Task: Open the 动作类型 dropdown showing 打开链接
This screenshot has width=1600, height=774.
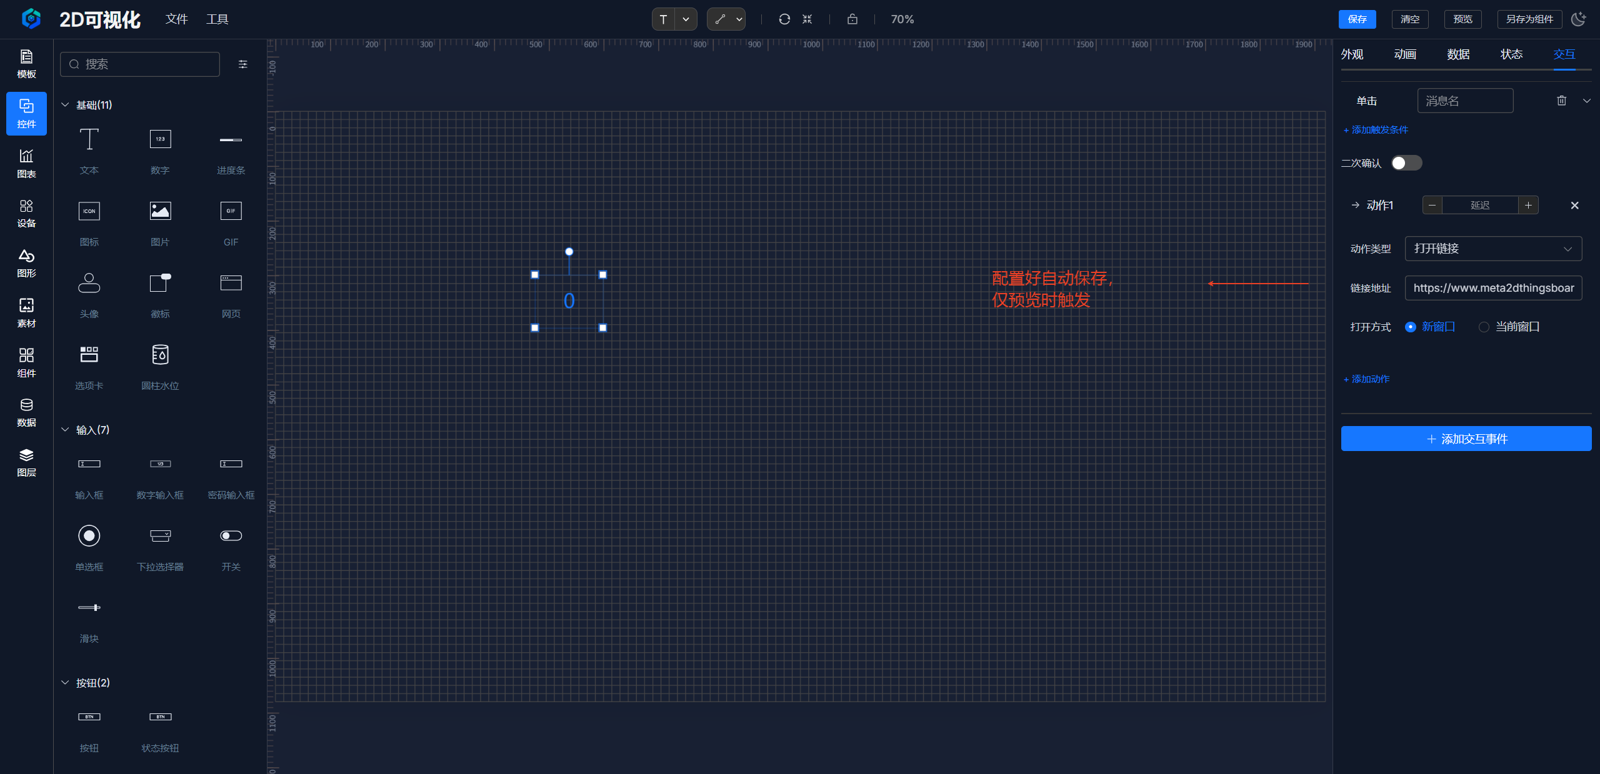Action: pos(1492,249)
